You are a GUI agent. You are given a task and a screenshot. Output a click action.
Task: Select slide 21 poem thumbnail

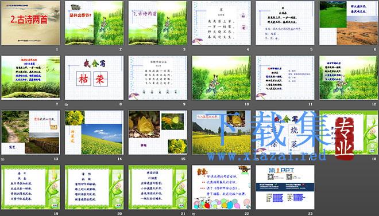(157, 187)
